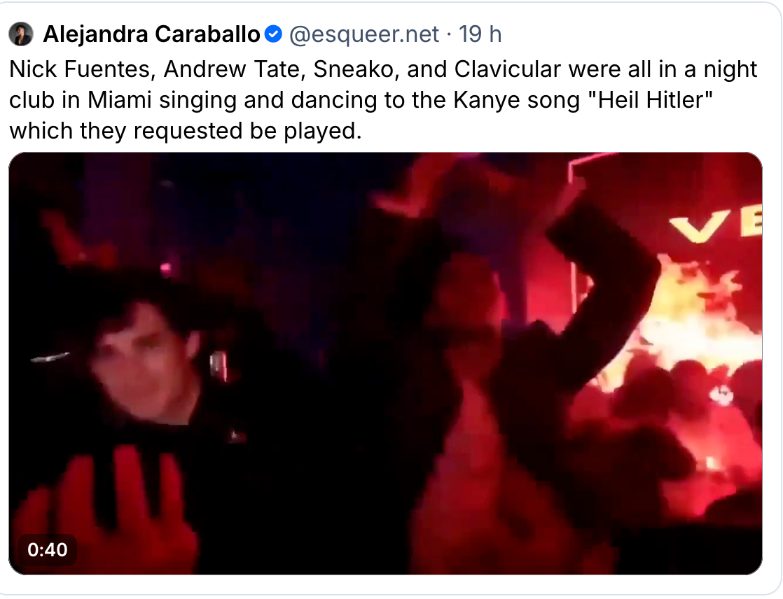The width and height of the screenshot is (783, 599).
Task: Click the last line "which they requested be played."
Action: point(185,130)
